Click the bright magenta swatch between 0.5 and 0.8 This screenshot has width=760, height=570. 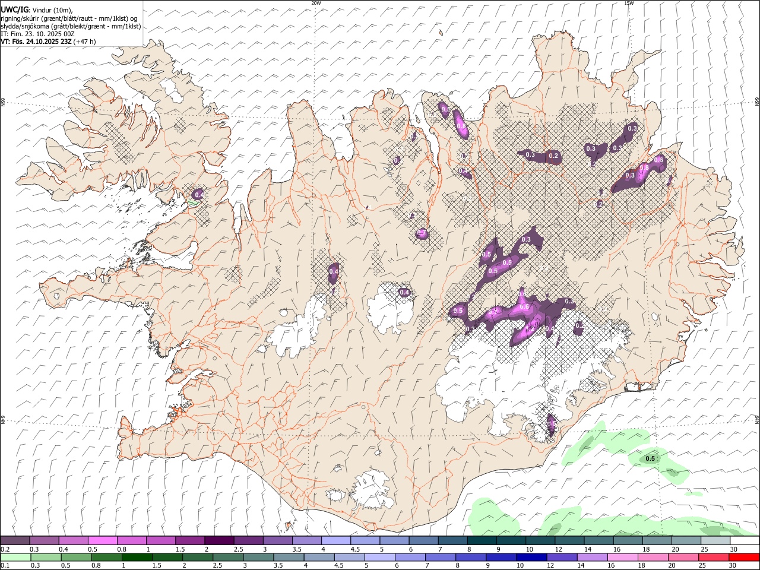tap(102, 541)
